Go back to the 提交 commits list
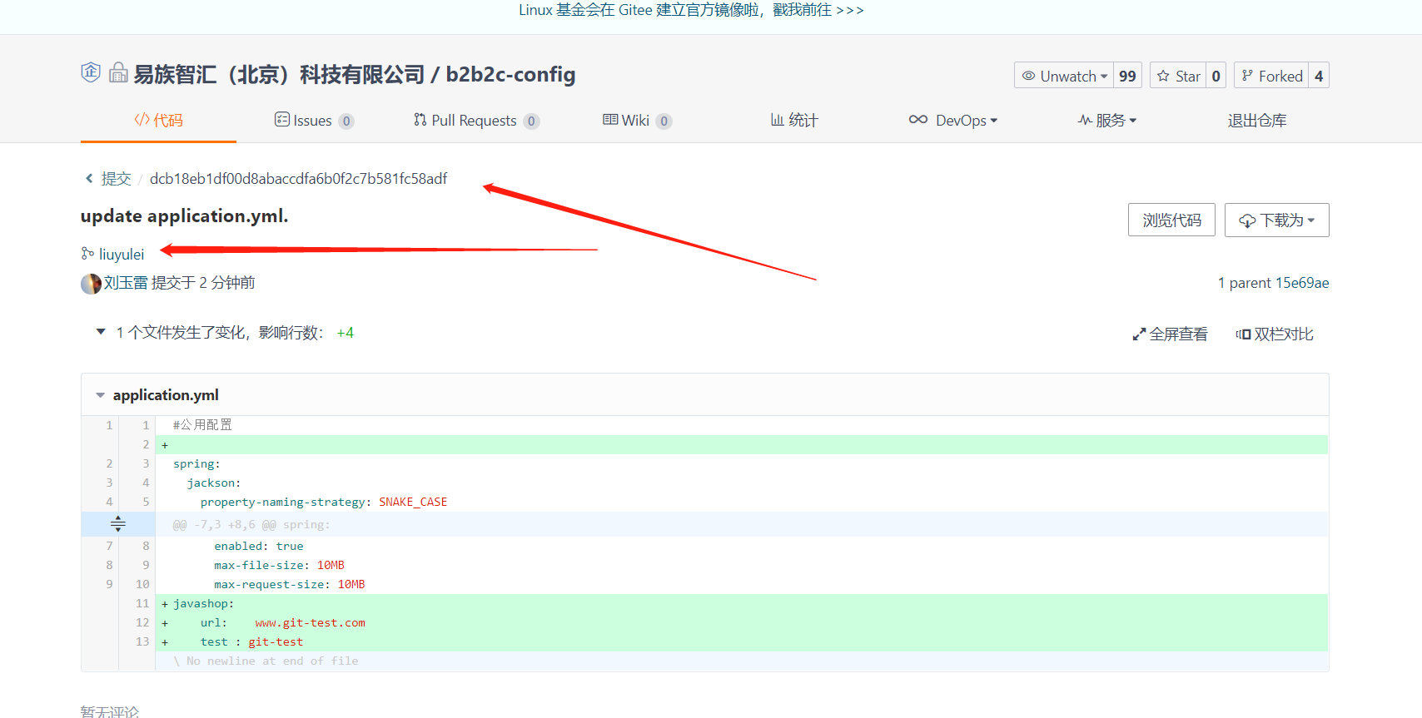 point(116,179)
